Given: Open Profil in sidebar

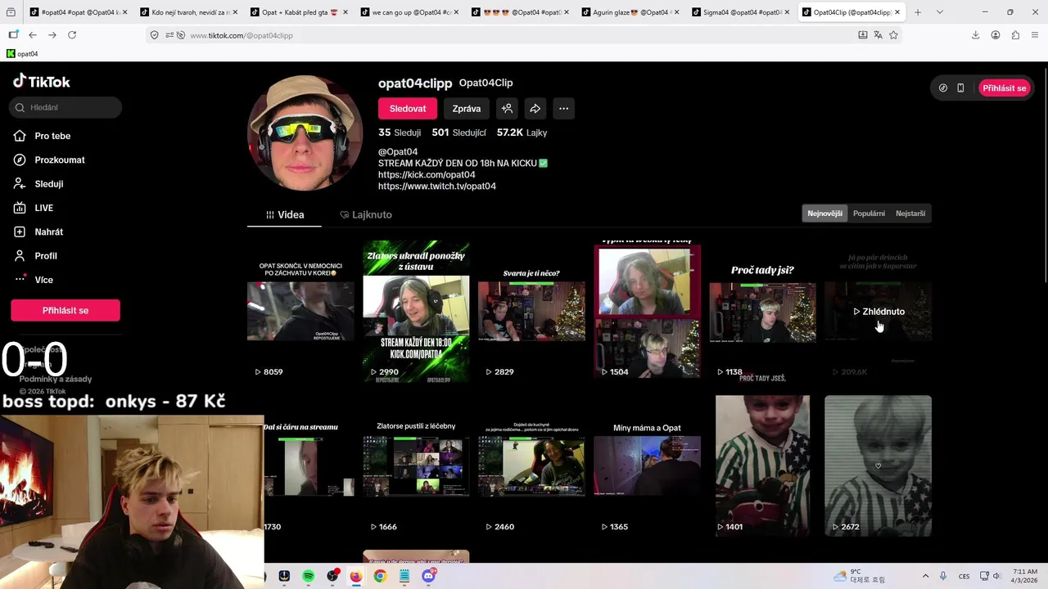Looking at the screenshot, I should [46, 256].
